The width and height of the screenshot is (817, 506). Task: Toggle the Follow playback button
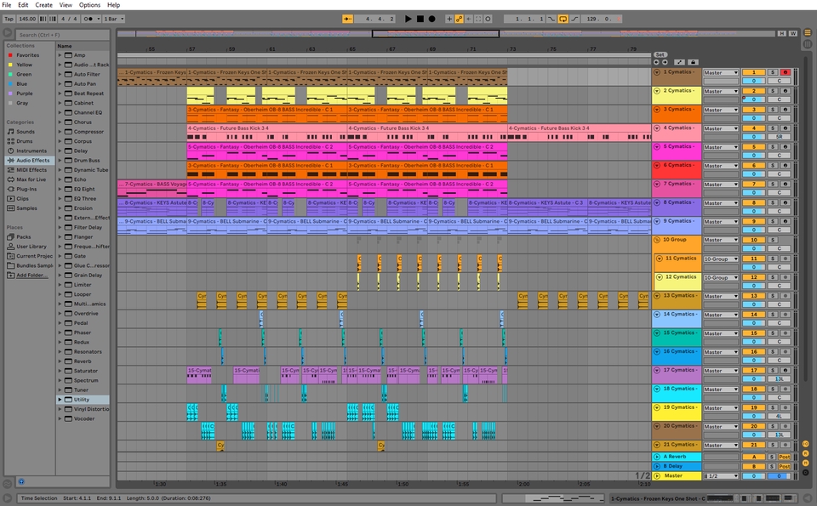[x=347, y=19]
